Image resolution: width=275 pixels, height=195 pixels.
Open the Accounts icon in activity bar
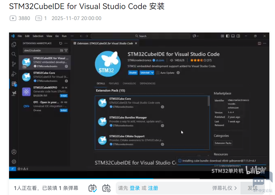pyautogui.click(x=14, y=152)
